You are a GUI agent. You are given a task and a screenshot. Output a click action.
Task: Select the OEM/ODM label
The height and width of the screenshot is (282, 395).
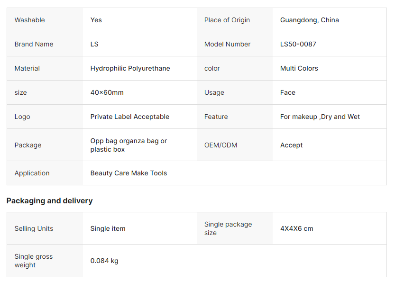tap(220, 145)
